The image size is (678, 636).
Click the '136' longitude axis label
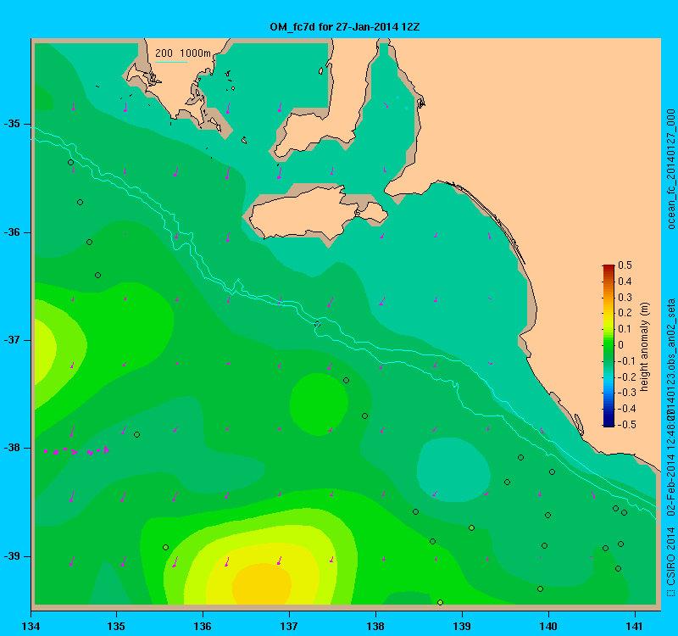pyautogui.click(x=203, y=626)
